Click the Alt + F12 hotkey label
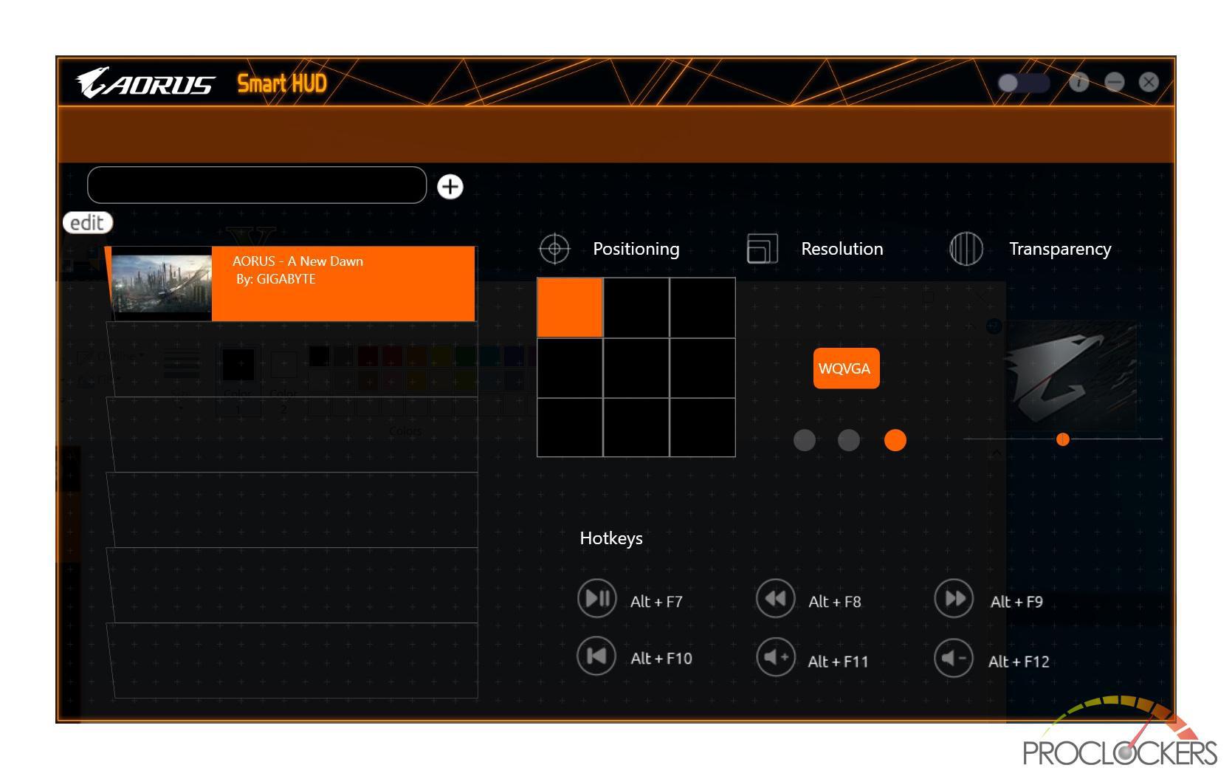 tap(1019, 662)
